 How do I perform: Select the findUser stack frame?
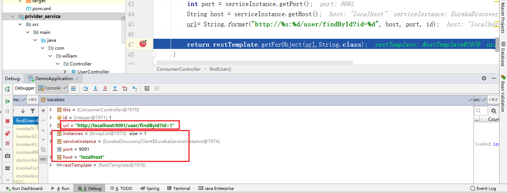click(26, 120)
